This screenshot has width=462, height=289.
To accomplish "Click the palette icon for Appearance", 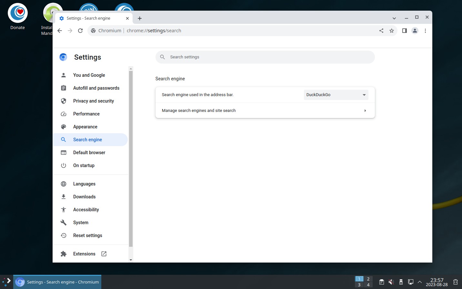I will click(x=64, y=127).
